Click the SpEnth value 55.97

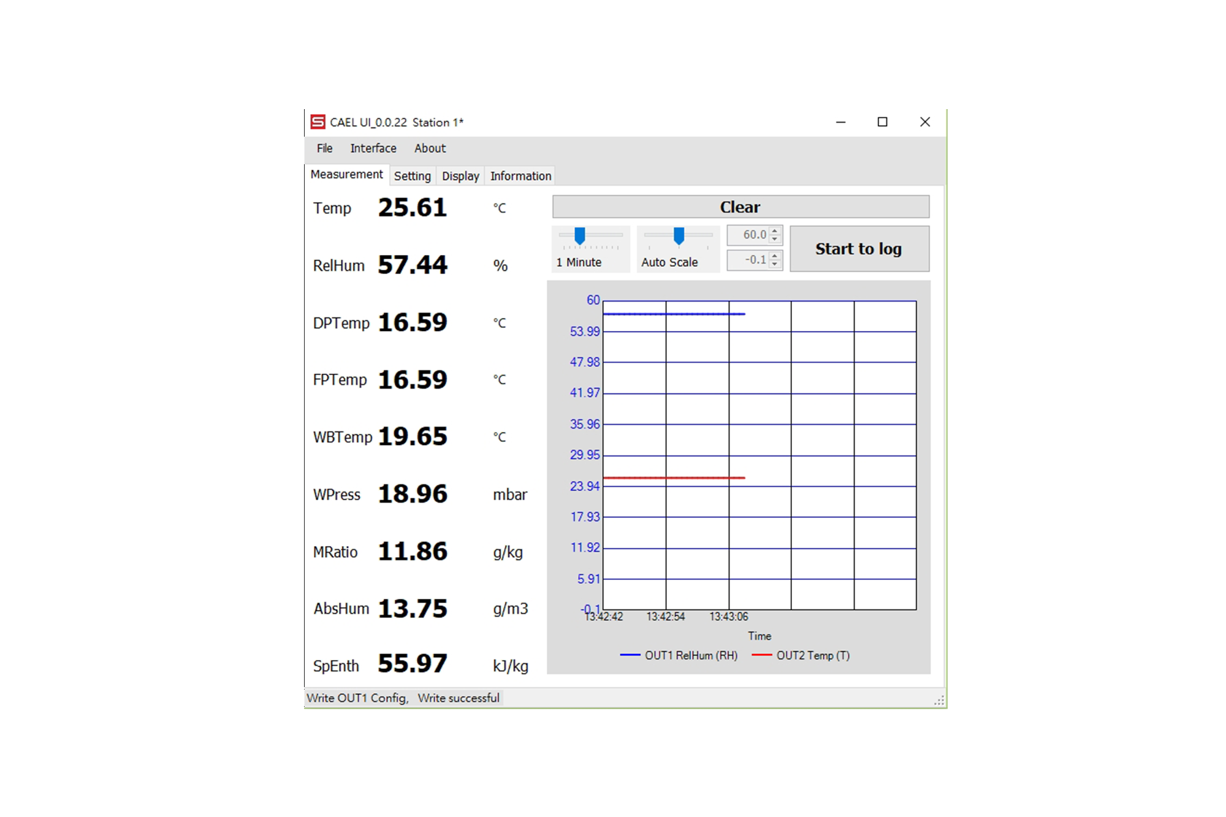coord(413,664)
